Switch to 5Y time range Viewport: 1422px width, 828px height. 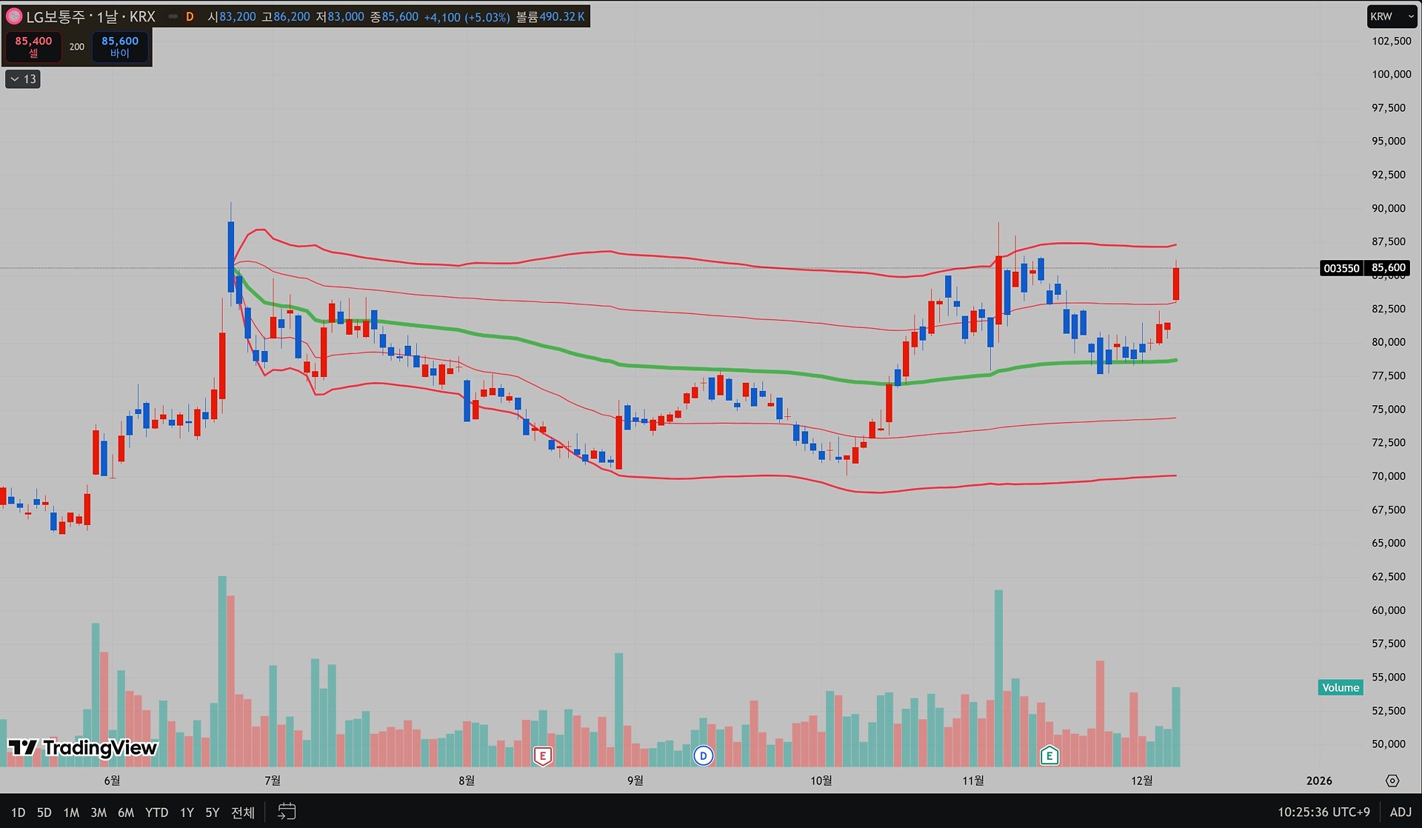(x=212, y=812)
